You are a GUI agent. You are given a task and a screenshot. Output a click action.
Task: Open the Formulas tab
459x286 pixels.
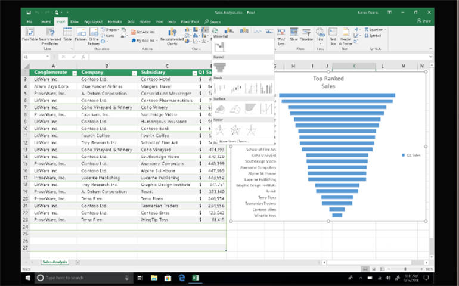(x=114, y=21)
